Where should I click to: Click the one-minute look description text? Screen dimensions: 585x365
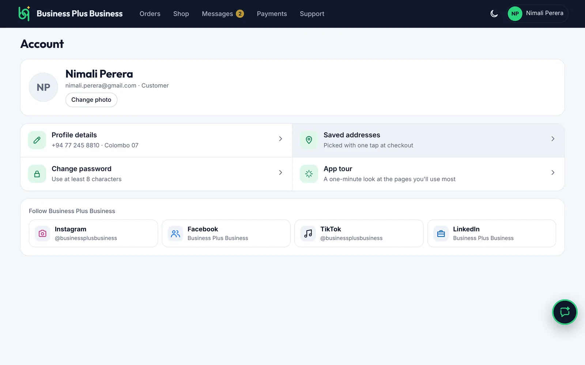pos(389,179)
